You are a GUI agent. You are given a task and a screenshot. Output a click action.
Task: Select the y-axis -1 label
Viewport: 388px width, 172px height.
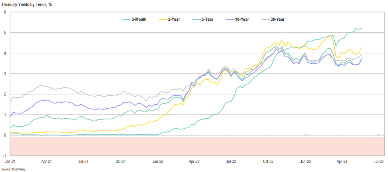tap(4, 156)
